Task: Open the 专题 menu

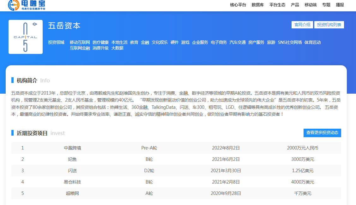Action: [x=326, y=5]
